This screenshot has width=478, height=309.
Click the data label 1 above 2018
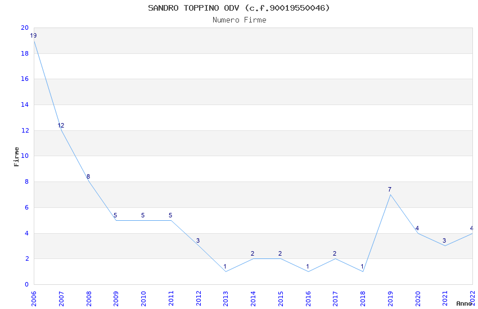pyautogui.click(x=362, y=267)
